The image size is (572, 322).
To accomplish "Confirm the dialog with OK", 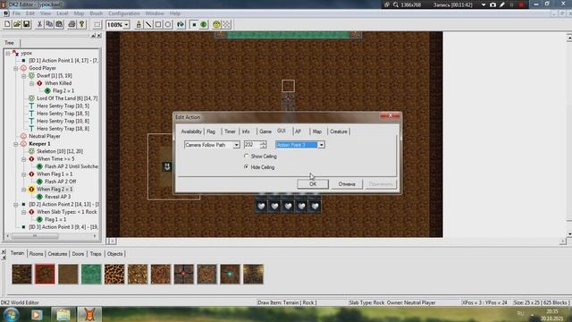I will [313, 184].
